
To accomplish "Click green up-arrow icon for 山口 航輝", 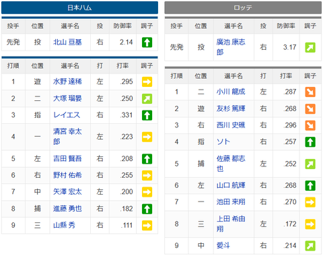I will 310,185.
